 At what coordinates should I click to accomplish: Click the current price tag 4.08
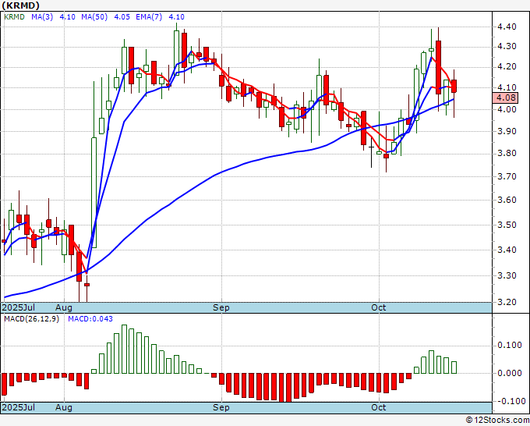(x=505, y=98)
